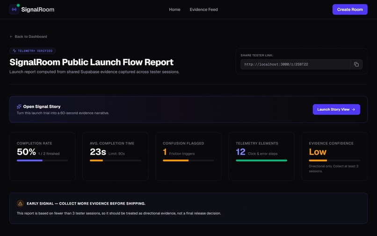Click the warning triangle icon in Early Signal banner
The height and width of the screenshot is (236, 377).
20,204
